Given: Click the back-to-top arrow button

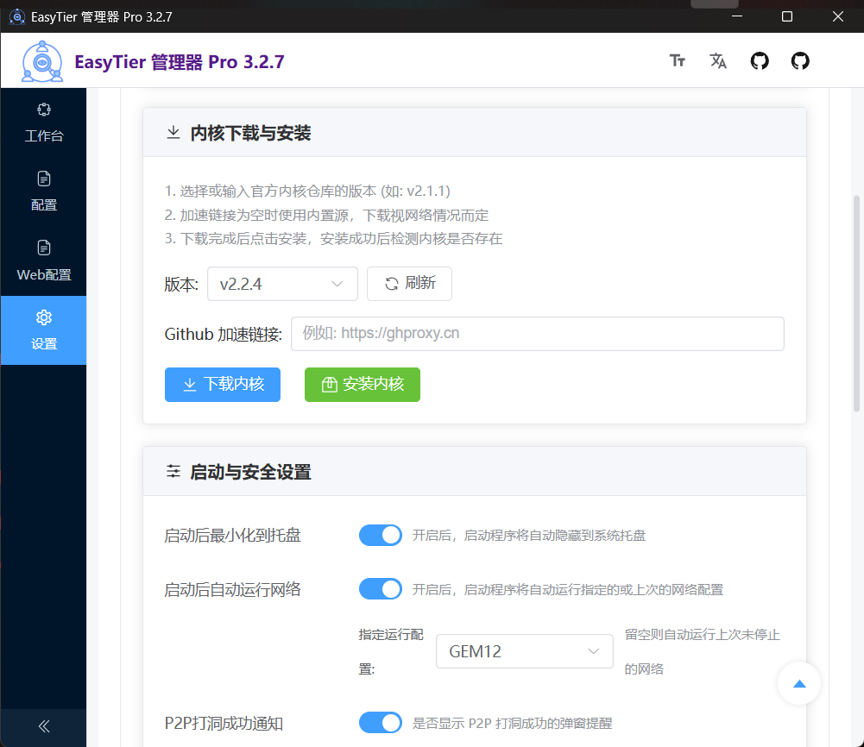Looking at the screenshot, I should pos(798,682).
